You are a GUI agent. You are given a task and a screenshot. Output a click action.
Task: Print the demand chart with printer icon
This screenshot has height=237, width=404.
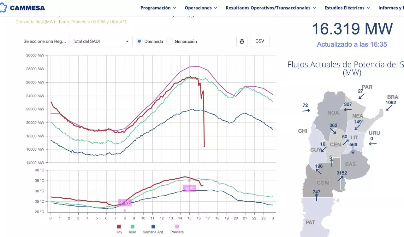pyautogui.click(x=242, y=41)
